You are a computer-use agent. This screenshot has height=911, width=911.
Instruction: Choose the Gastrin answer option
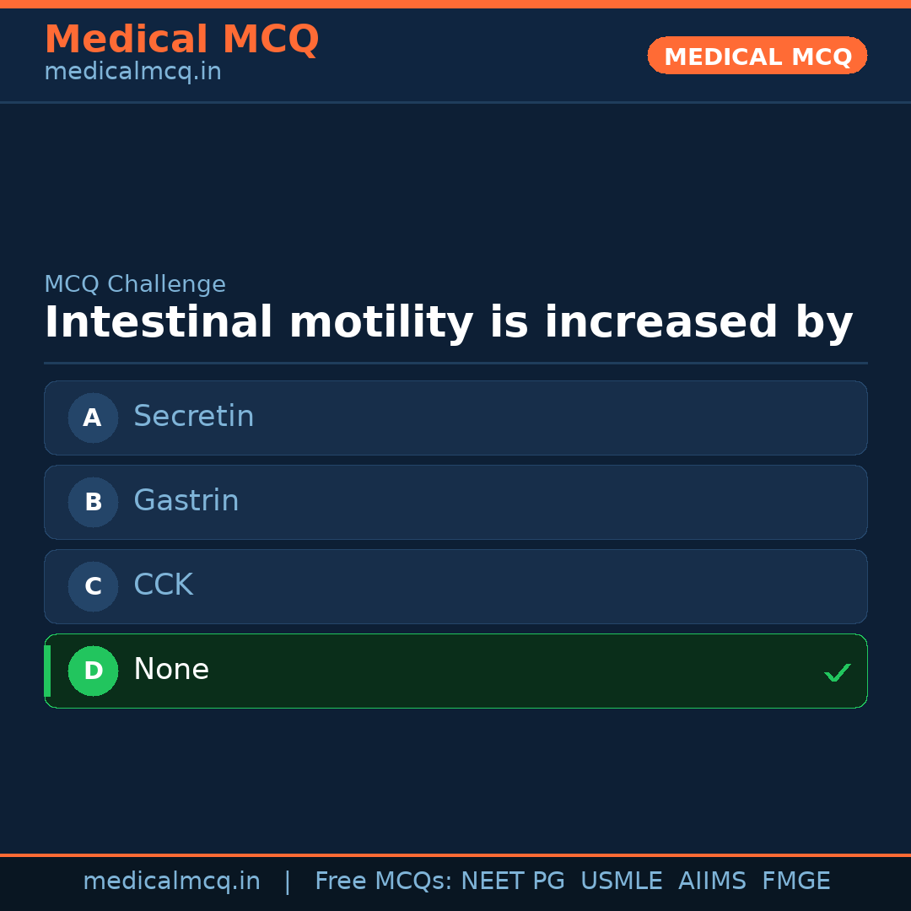tap(186, 501)
